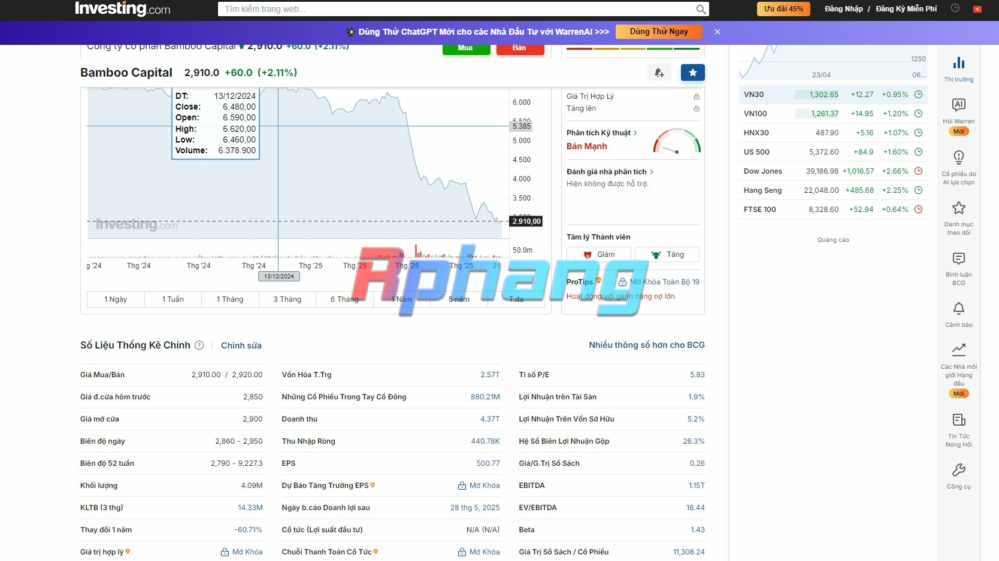Screen dimensions: 999x561
Task: Select the 3 Tháng chart range
Action: coord(287,299)
